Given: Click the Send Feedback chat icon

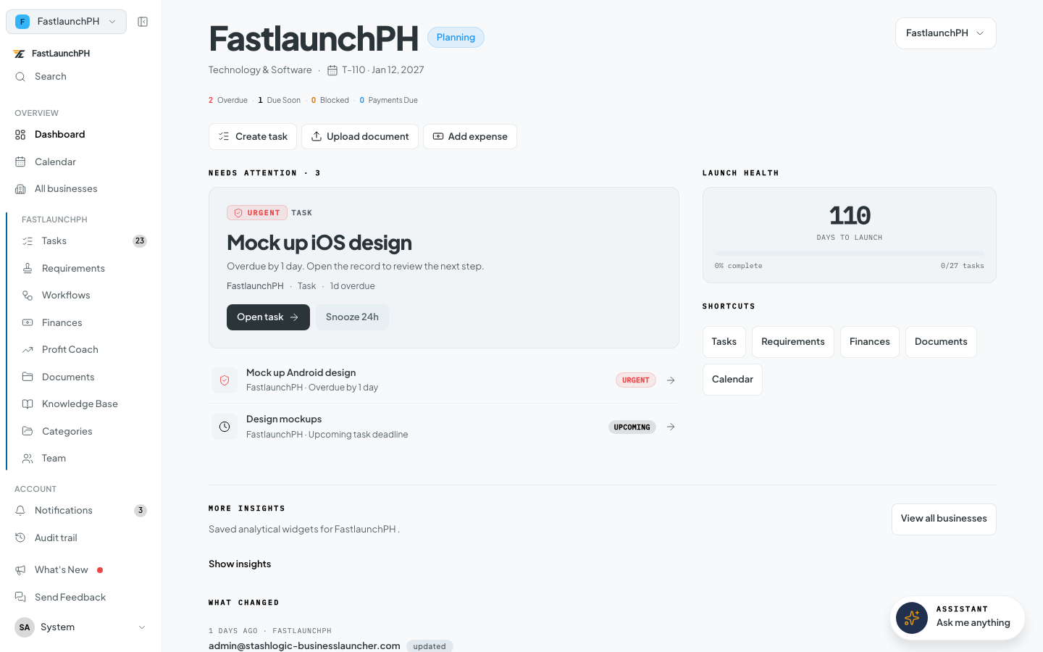Looking at the screenshot, I should click(20, 597).
